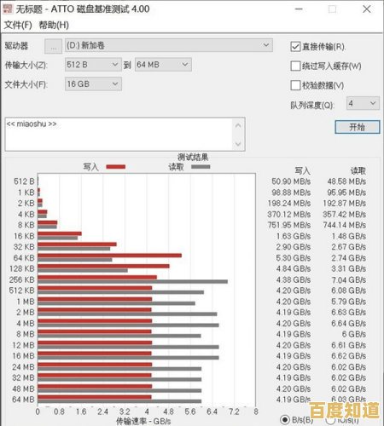The height and width of the screenshot is (426, 384).
Task: Click the 开始 start button
Action: pos(357,127)
